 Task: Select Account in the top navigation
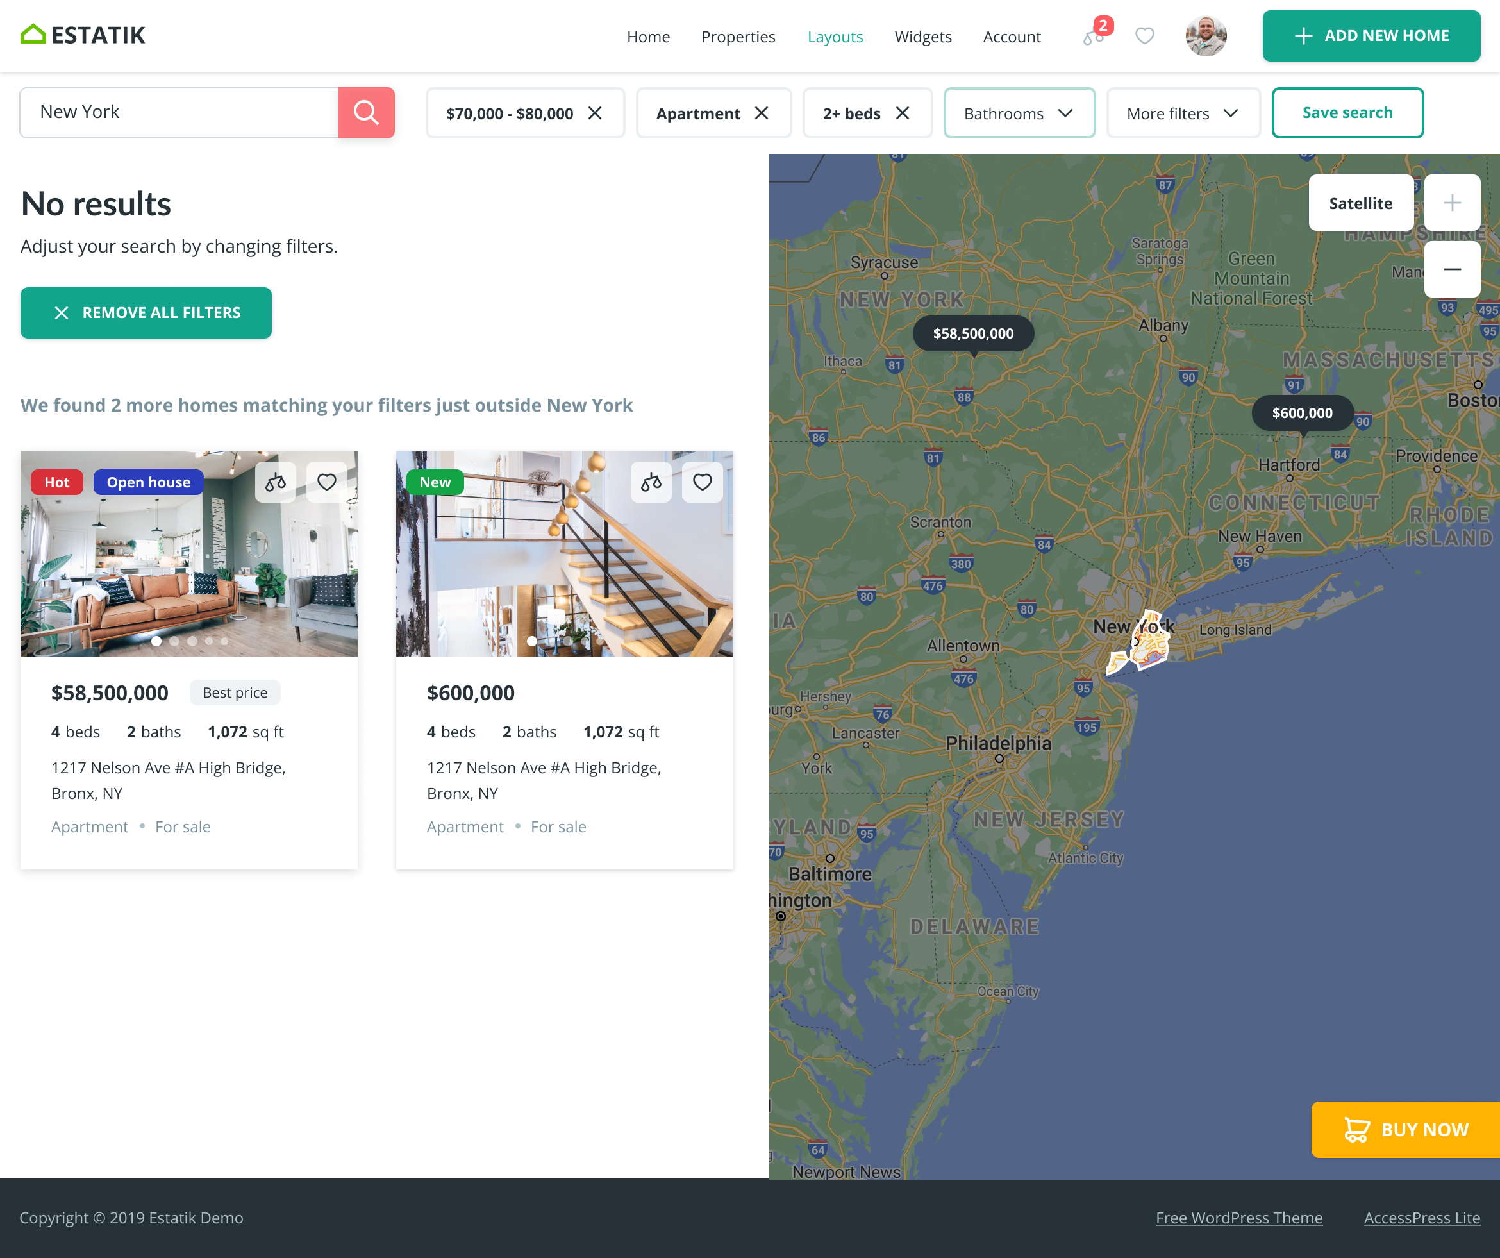point(1012,37)
